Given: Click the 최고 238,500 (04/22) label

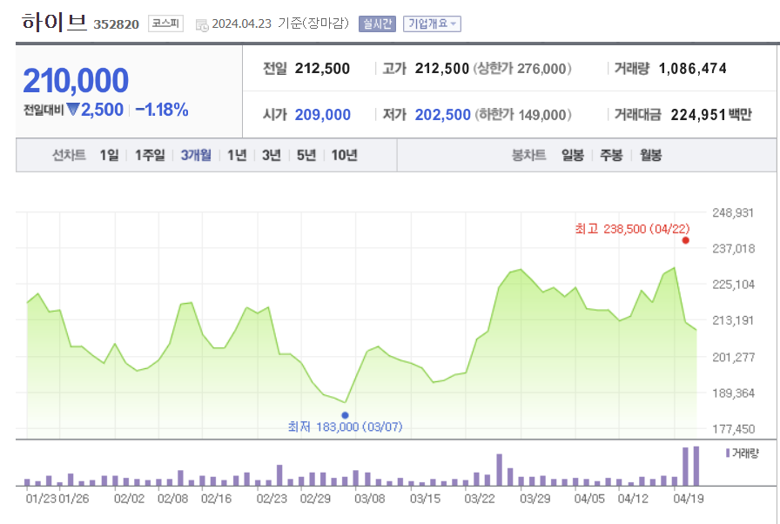Looking at the screenshot, I should click(x=632, y=229).
